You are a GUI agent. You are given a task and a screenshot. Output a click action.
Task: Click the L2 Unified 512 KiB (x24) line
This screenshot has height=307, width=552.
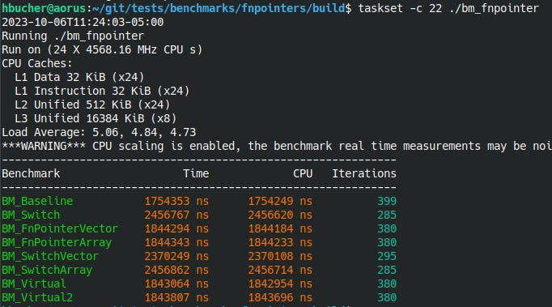[92, 104]
